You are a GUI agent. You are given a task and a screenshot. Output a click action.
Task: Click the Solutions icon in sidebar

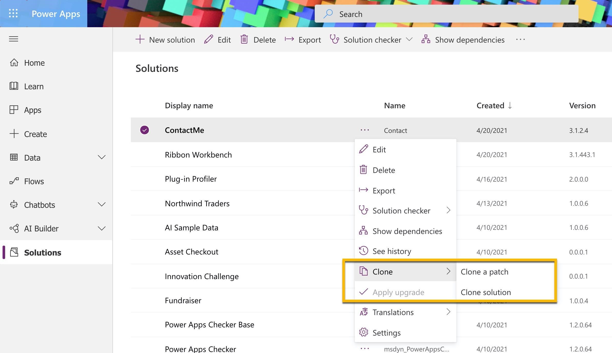(x=14, y=252)
